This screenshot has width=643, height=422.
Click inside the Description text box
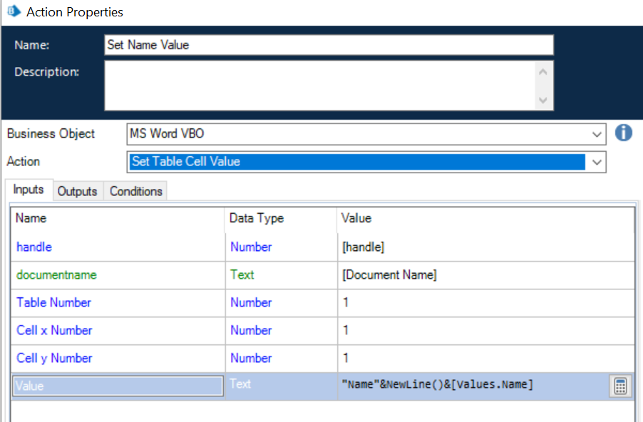click(321, 86)
